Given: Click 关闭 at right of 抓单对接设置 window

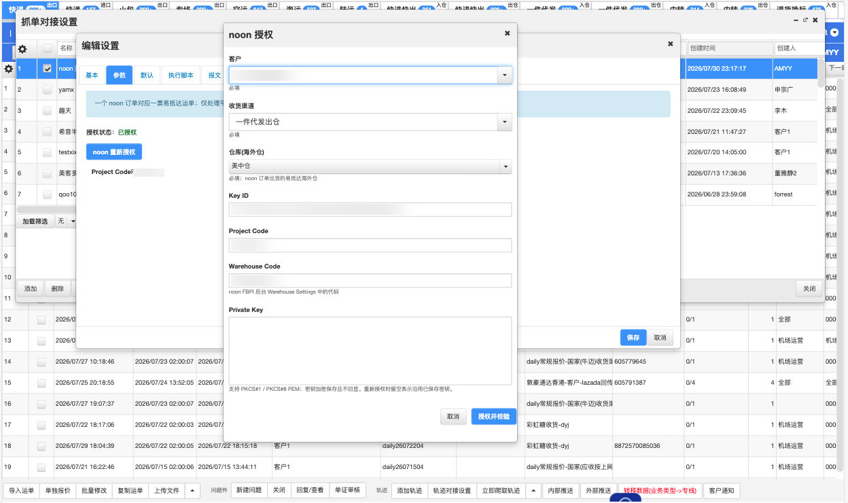Looking at the screenshot, I should pos(809,288).
